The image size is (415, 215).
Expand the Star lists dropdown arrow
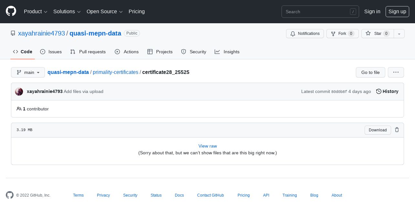point(399,34)
